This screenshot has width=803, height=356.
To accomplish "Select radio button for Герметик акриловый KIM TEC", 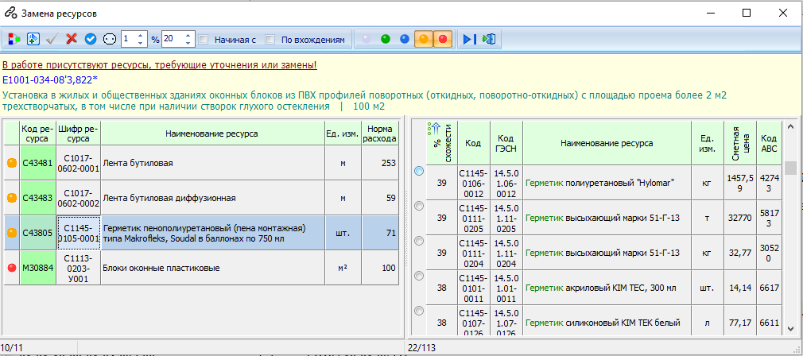I will tap(419, 277).
